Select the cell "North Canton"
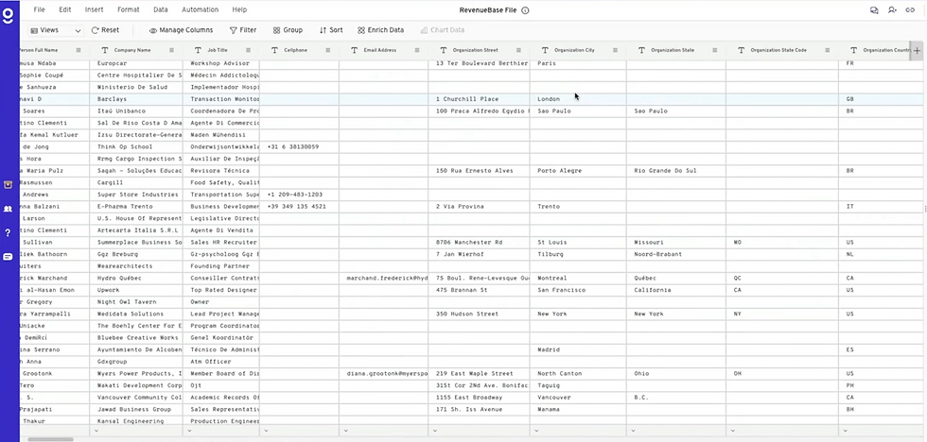 (x=578, y=374)
